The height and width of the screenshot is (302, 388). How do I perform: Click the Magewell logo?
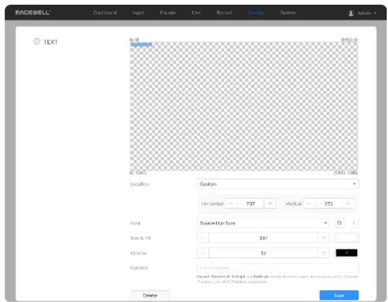[x=33, y=13]
